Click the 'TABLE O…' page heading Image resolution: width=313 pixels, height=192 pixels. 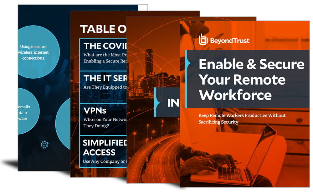click(103, 29)
